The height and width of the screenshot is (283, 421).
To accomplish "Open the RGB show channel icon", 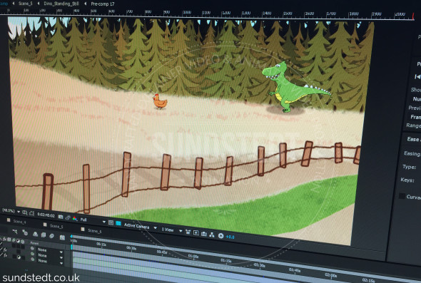I will pyautogui.click(x=75, y=218).
